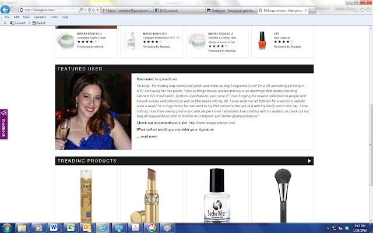Switch to the Gmail Inbox tab
The height and width of the screenshot is (233, 373).
click(128, 10)
